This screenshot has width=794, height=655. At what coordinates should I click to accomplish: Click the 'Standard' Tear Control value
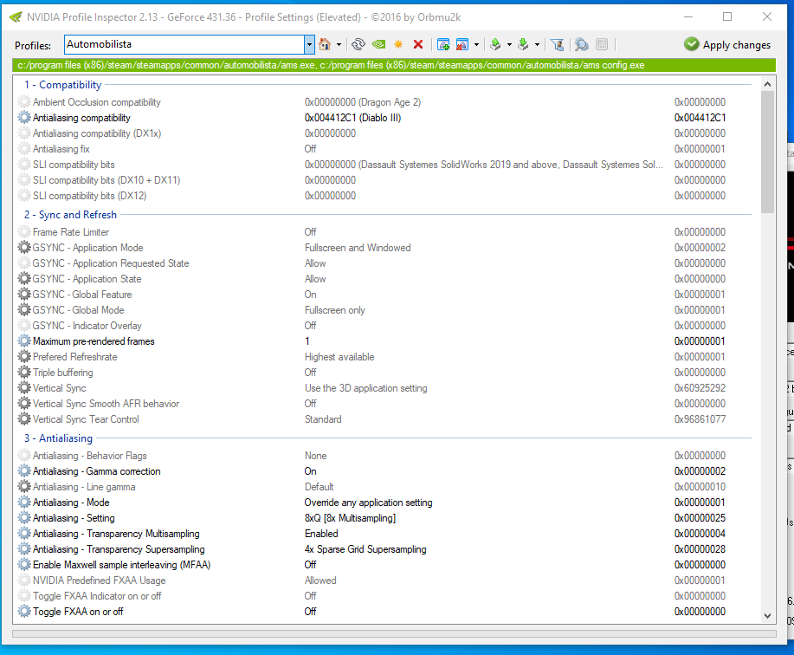[323, 419]
